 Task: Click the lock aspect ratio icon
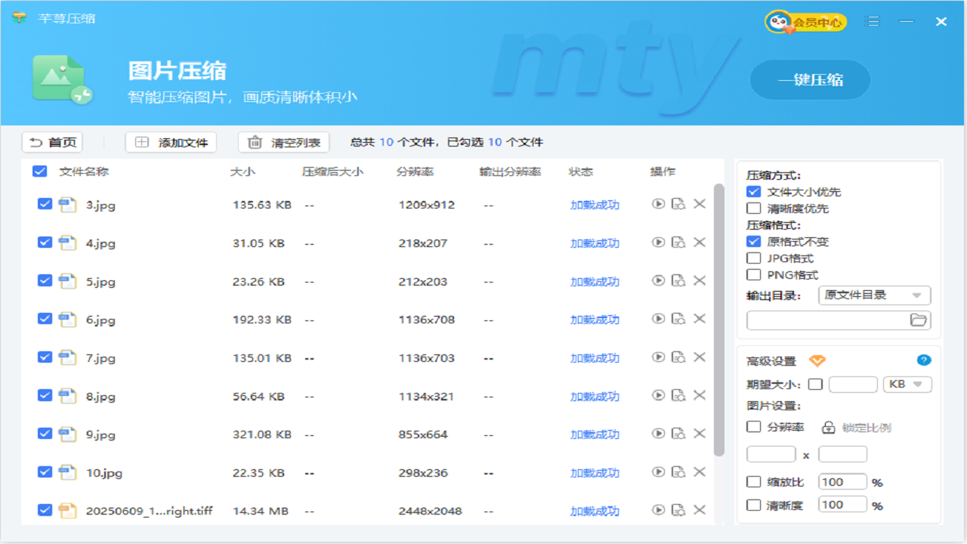point(829,428)
